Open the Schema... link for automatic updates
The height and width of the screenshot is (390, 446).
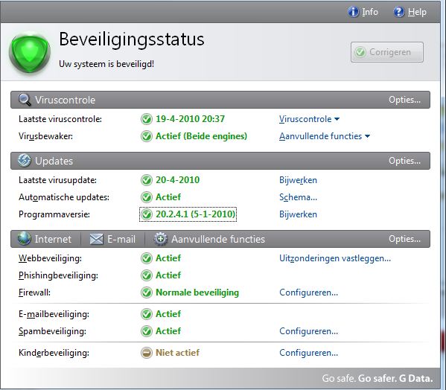point(298,197)
